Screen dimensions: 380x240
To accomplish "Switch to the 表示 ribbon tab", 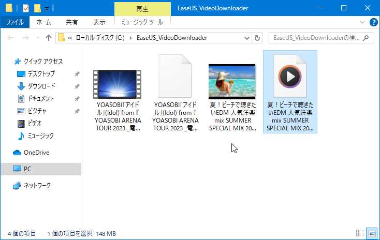I will pyautogui.click(x=99, y=22).
